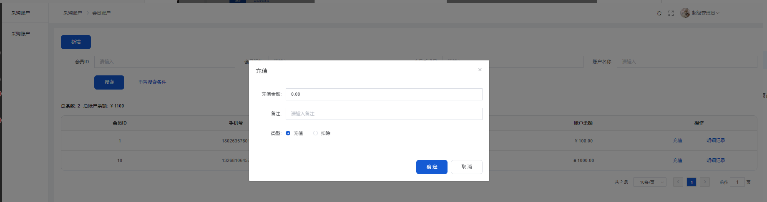
Task: Click the 新增 button
Action: pos(76,42)
